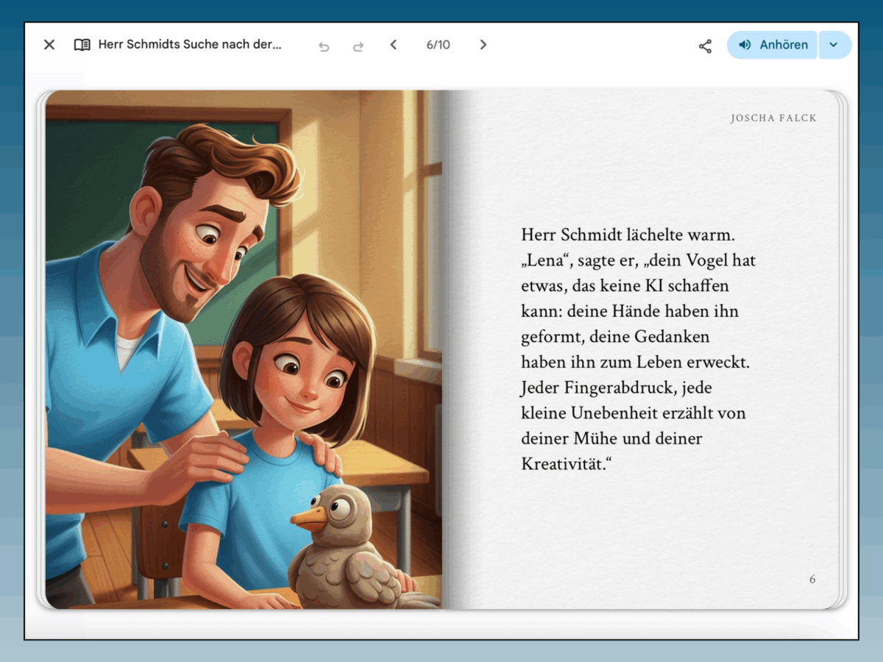The height and width of the screenshot is (662, 883).
Task: Go to the previous page with the left chevron
Action: (394, 45)
